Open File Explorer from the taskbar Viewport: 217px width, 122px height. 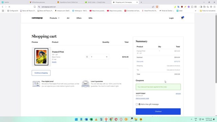(136, 119)
